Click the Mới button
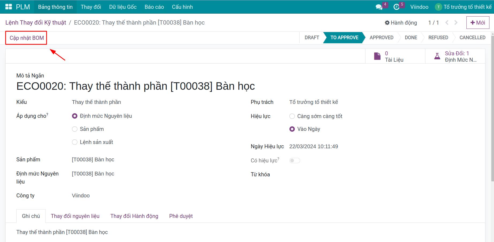 coord(478,23)
